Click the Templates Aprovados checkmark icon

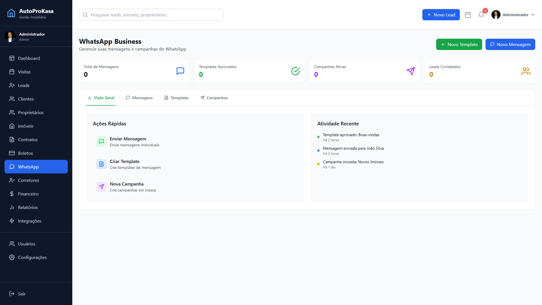295,71
